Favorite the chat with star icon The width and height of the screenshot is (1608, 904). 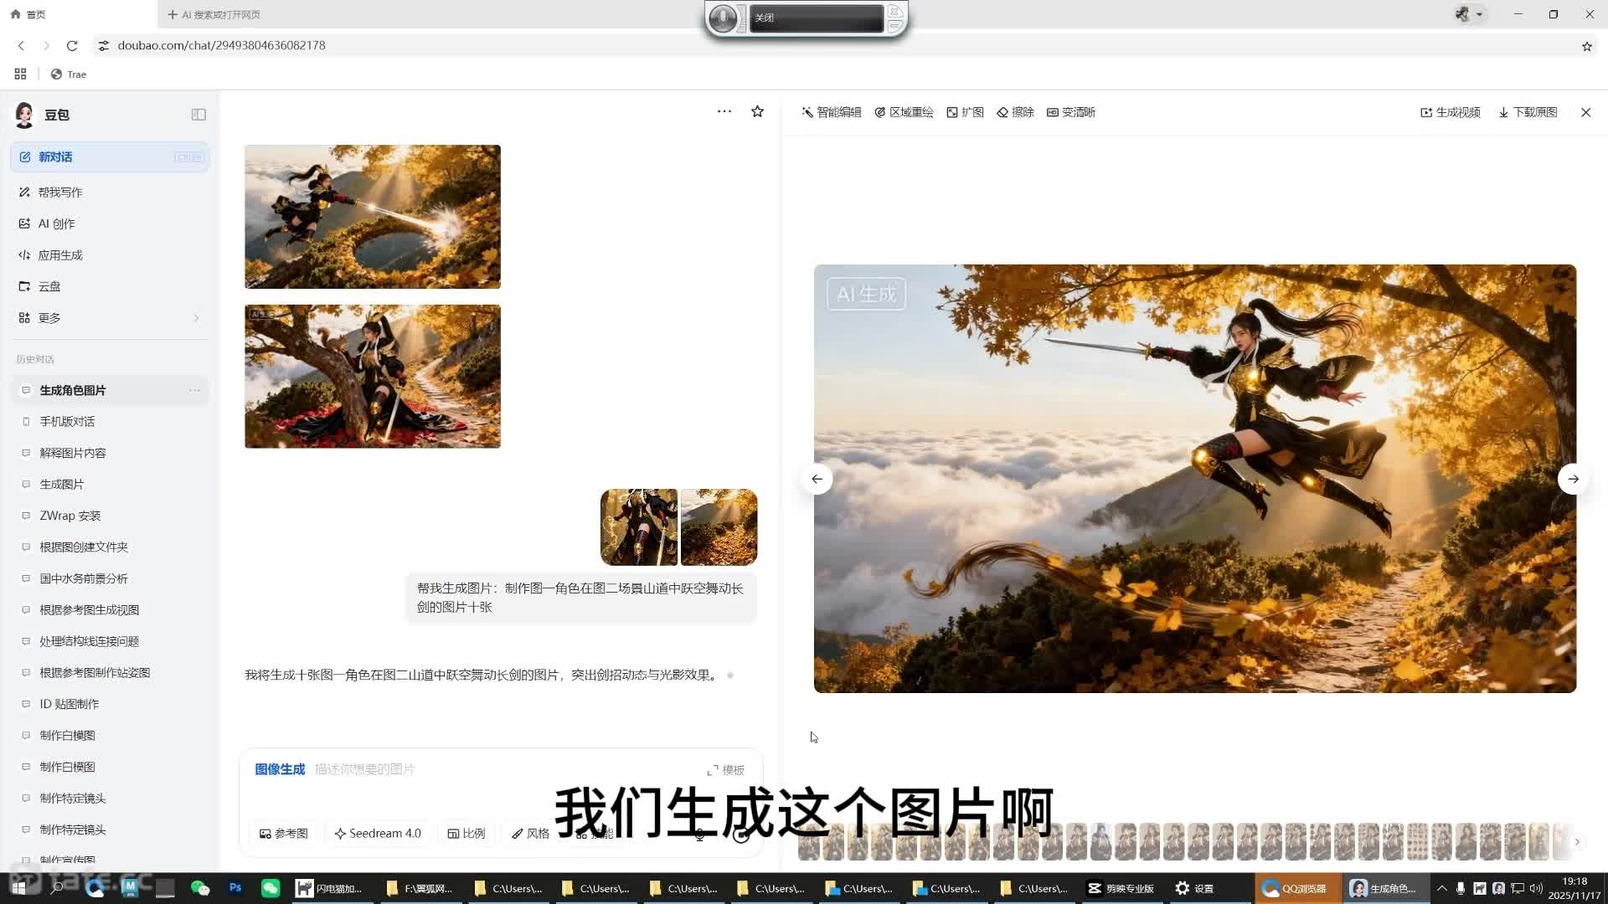(757, 111)
